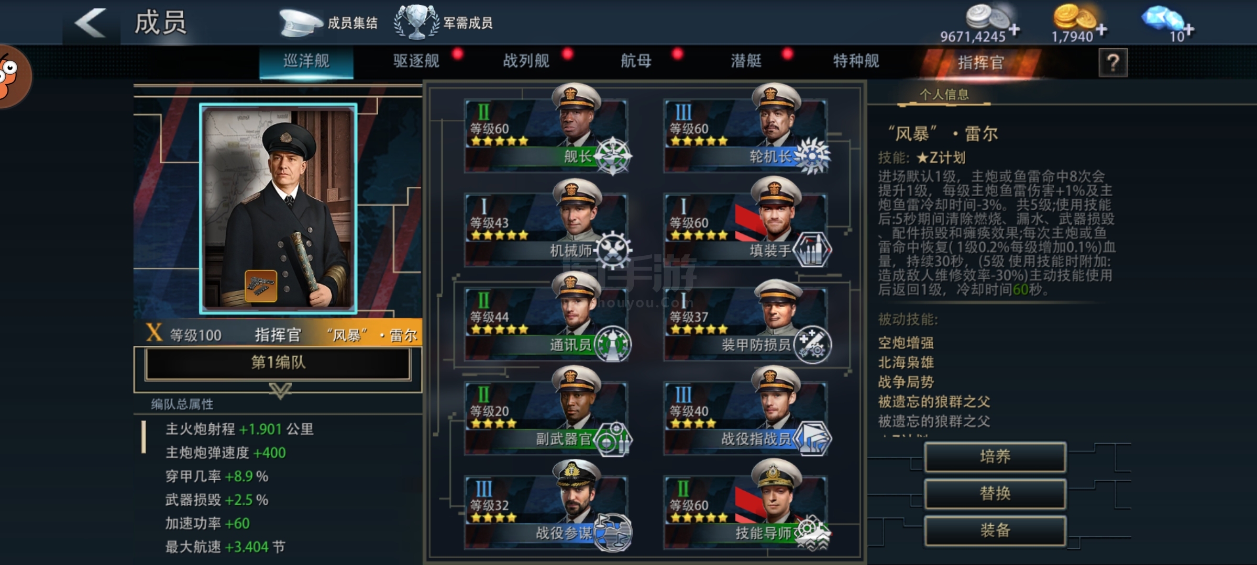This screenshot has height=565, width=1257.
Task: Click the 替换 button
Action: [x=995, y=493]
